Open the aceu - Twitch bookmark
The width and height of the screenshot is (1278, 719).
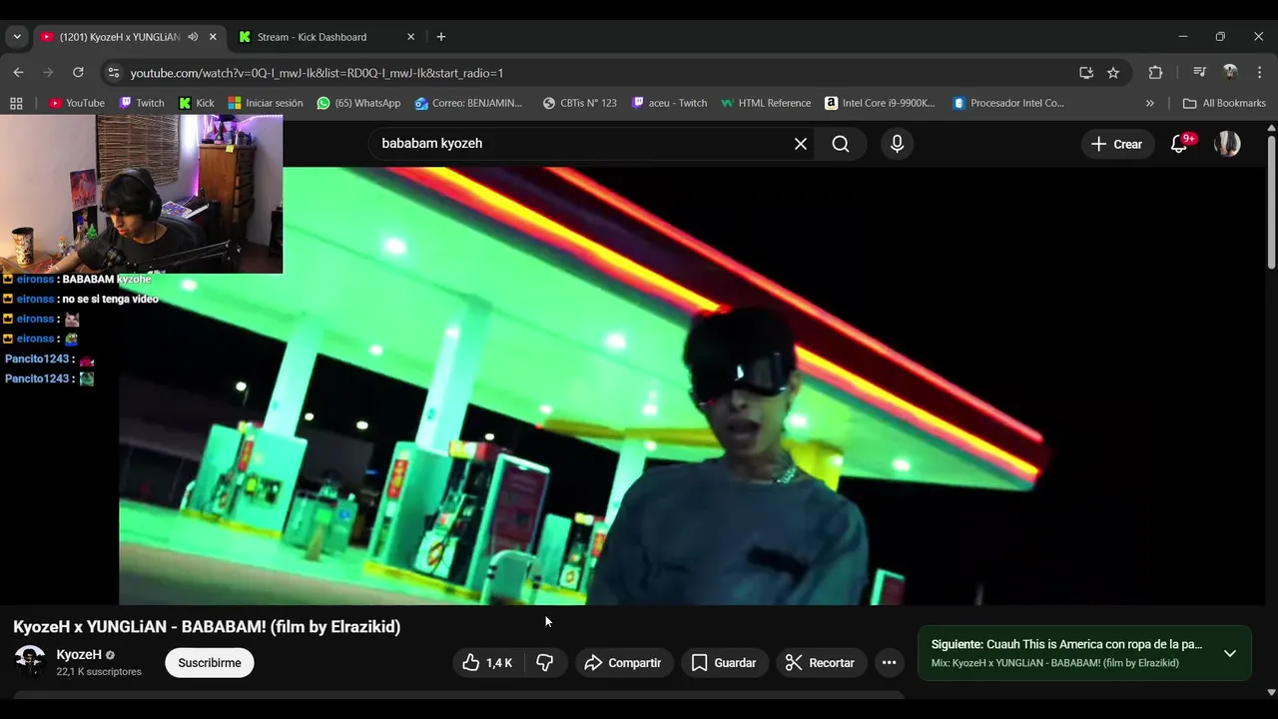[x=669, y=103]
